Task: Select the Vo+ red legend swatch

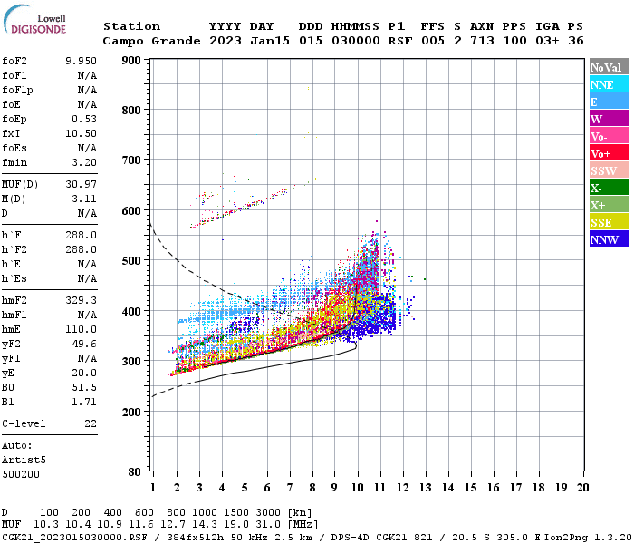Action: (609, 153)
